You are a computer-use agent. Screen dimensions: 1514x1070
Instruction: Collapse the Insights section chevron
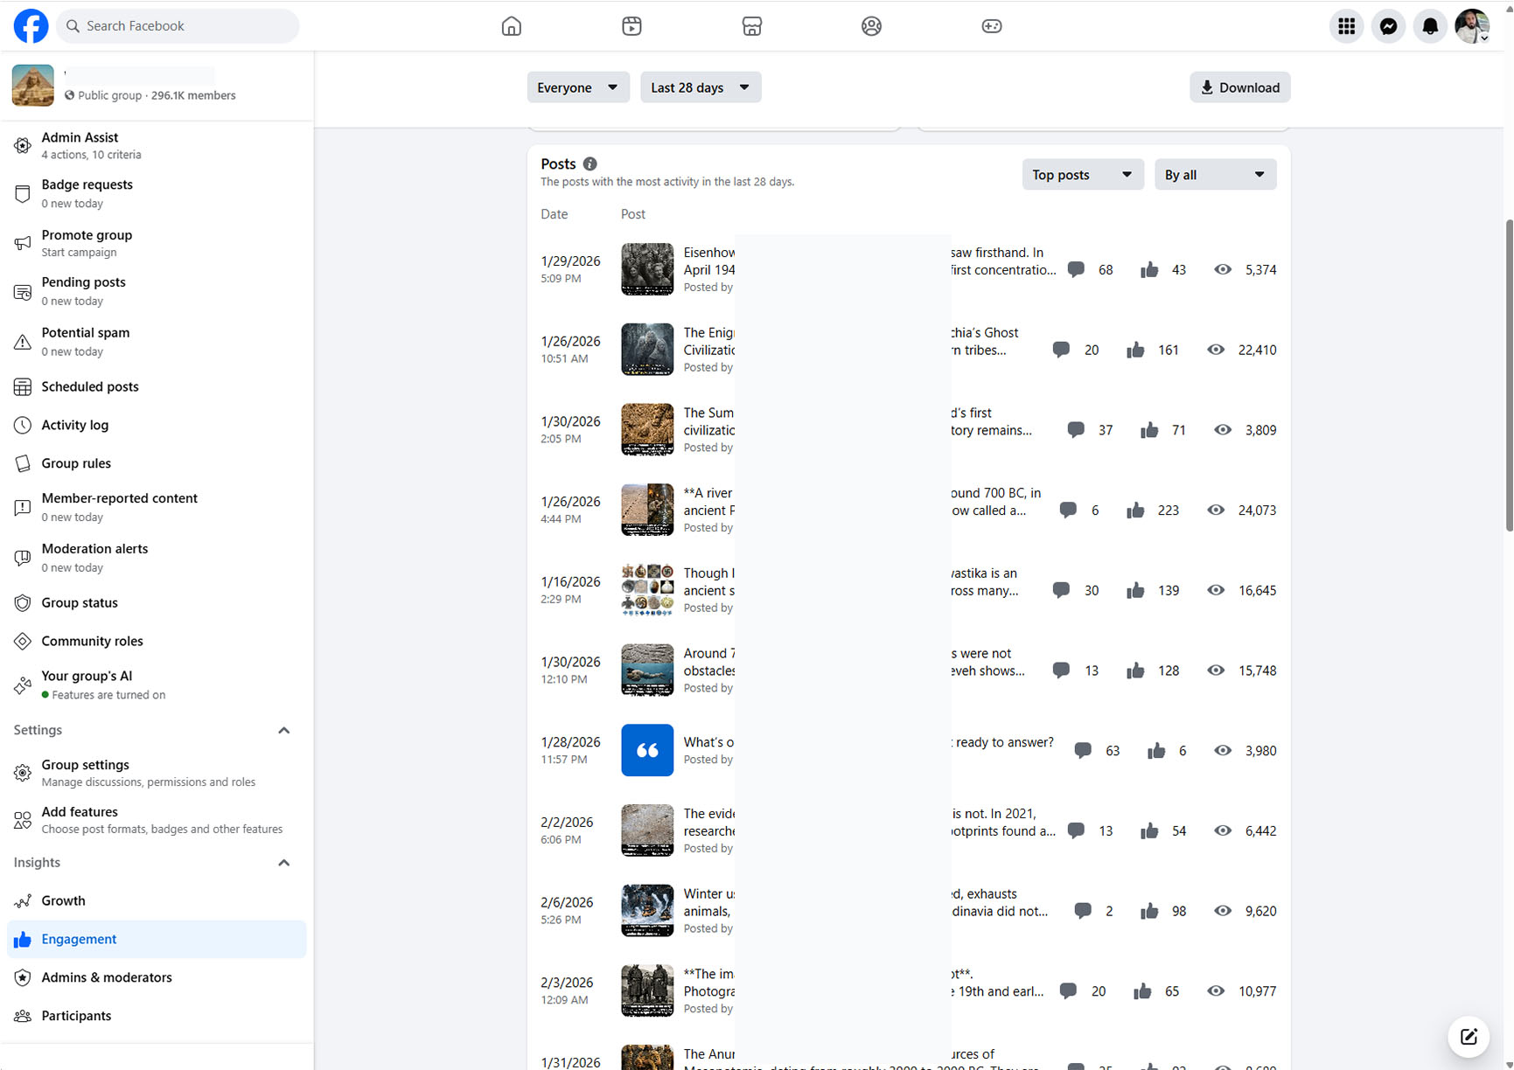click(x=283, y=863)
